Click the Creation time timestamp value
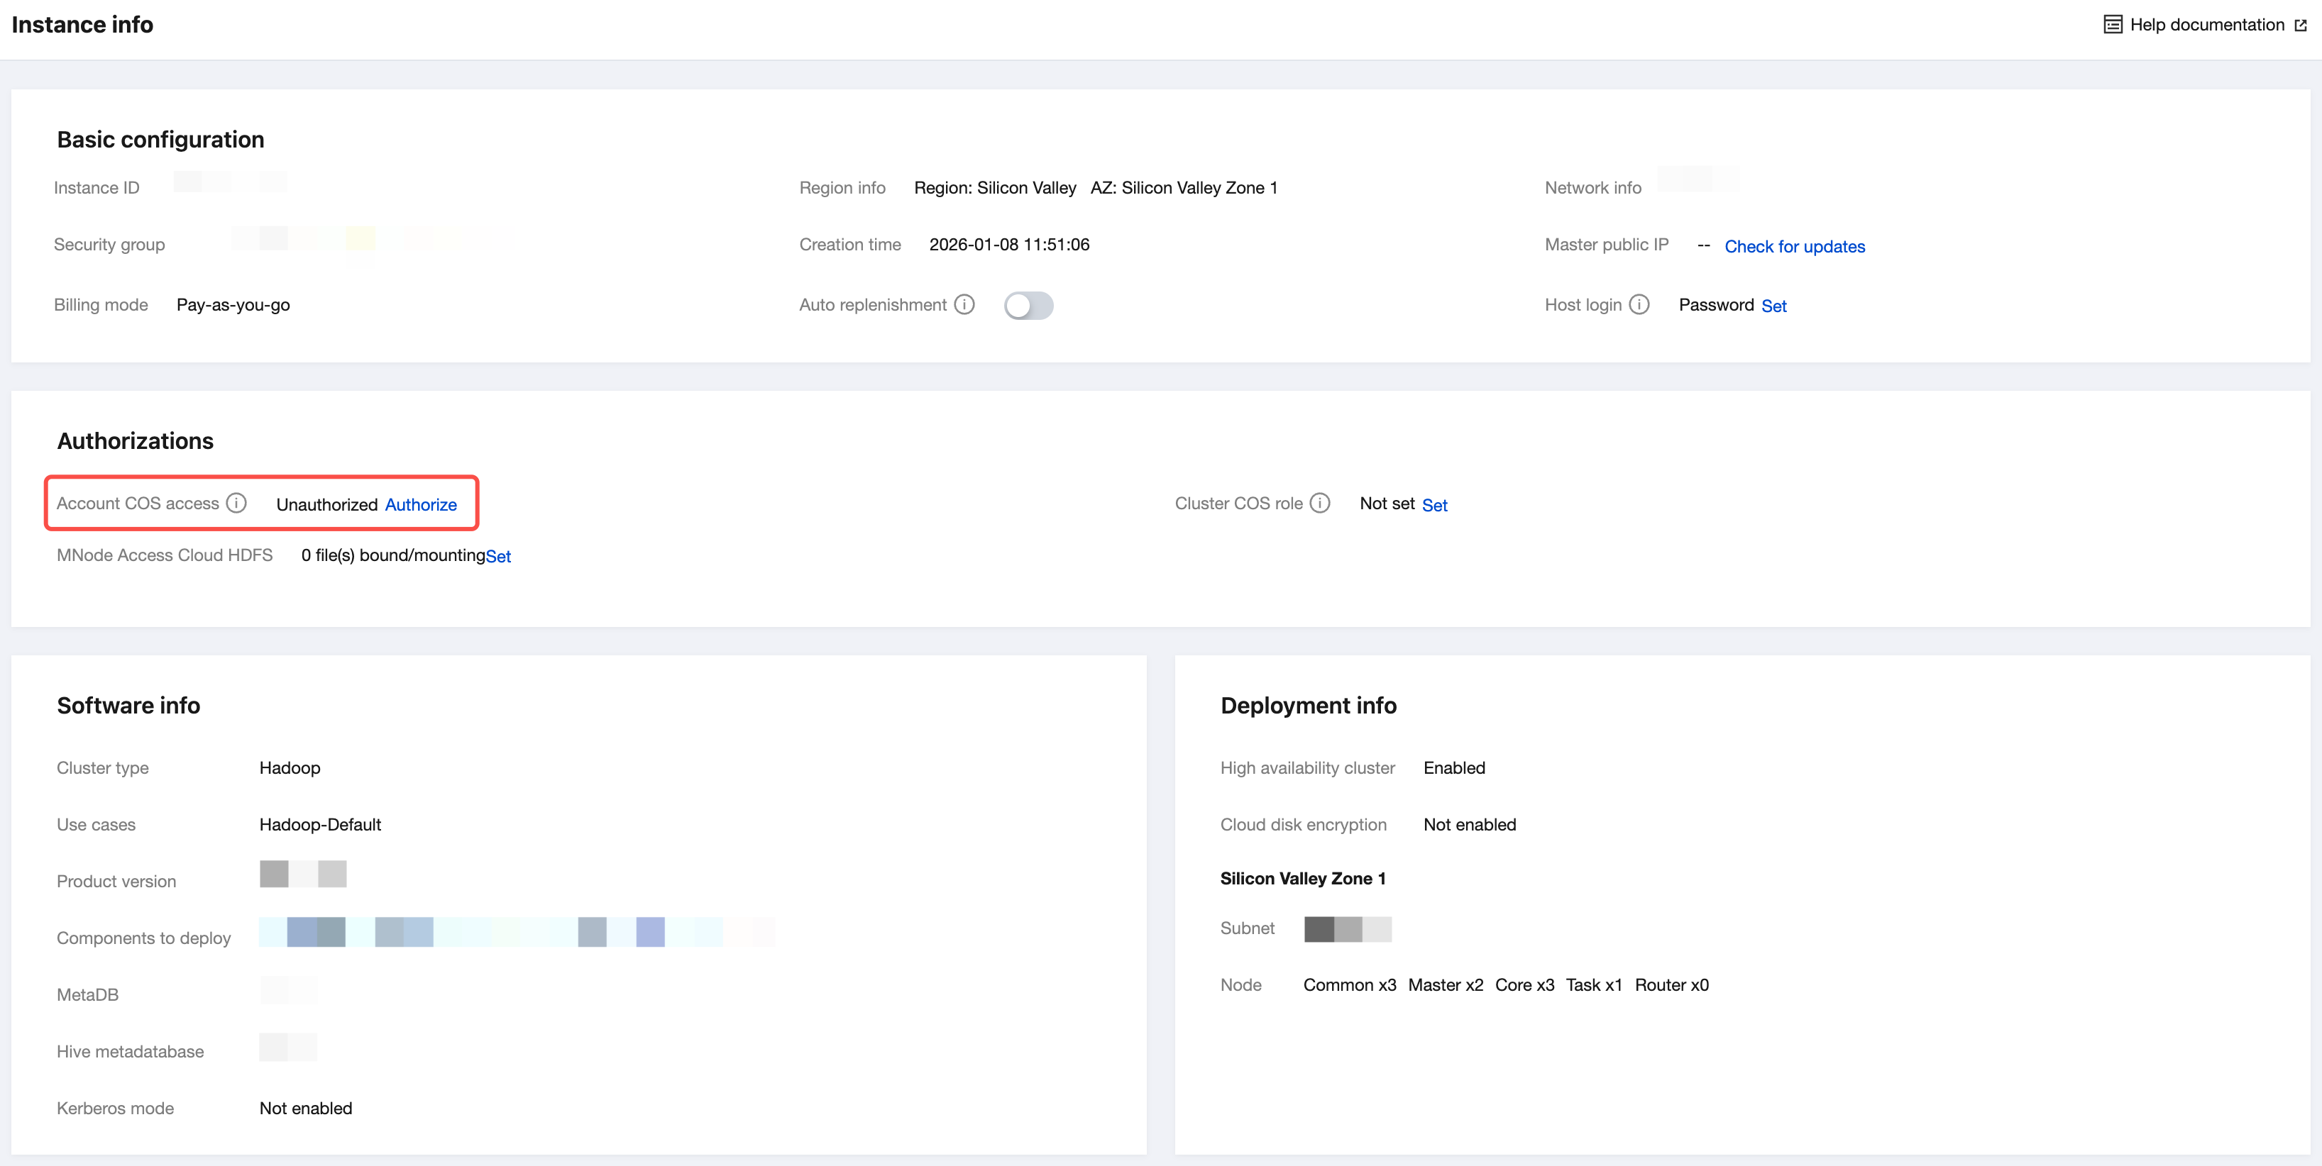Viewport: 2322px width, 1166px height. tap(1008, 244)
